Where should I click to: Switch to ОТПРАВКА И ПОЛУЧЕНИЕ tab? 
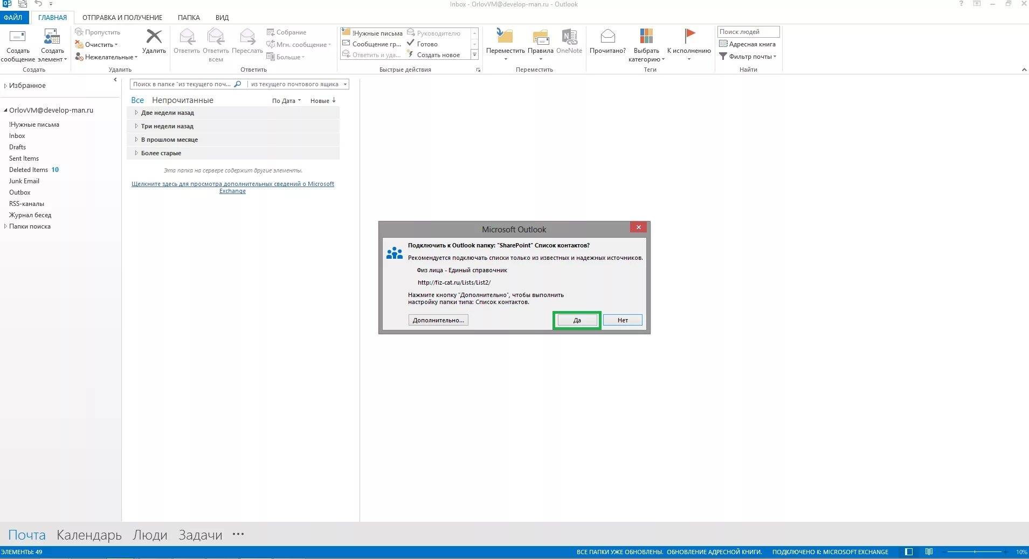click(x=122, y=17)
